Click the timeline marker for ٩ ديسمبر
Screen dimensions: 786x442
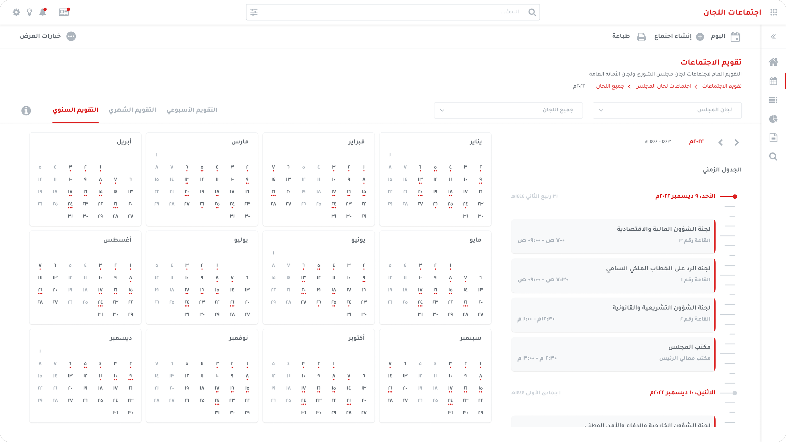click(734, 196)
